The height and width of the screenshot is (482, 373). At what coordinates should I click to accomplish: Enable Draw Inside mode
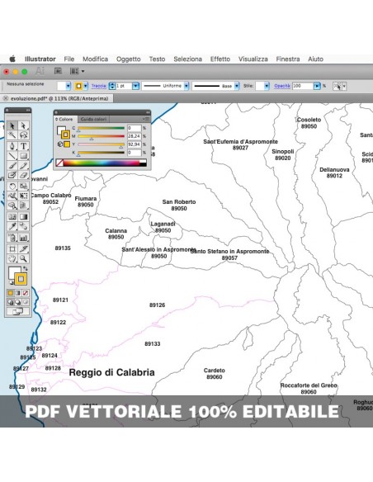pyautogui.click(x=26, y=302)
